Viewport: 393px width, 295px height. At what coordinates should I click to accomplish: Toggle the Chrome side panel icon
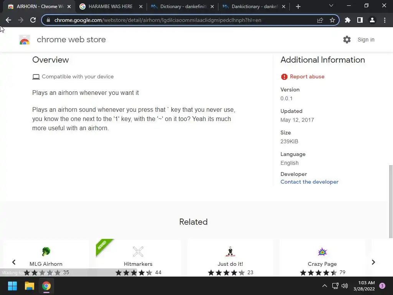click(x=360, y=20)
